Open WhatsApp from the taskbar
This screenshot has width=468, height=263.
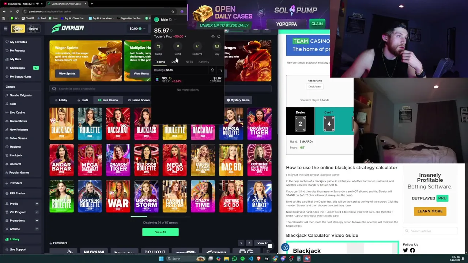(x=234, y=259)
